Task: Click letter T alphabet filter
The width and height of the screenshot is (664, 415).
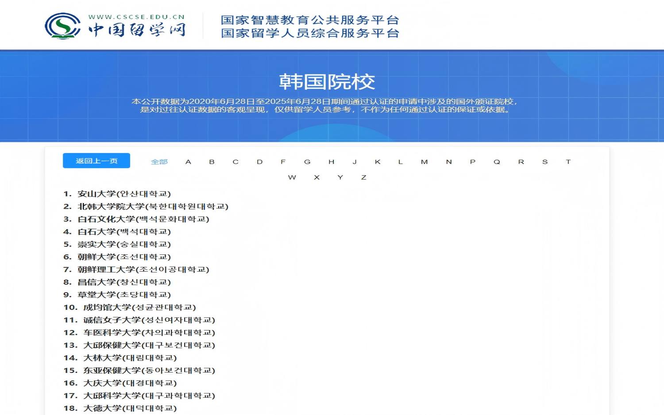Action: [568, 162]
